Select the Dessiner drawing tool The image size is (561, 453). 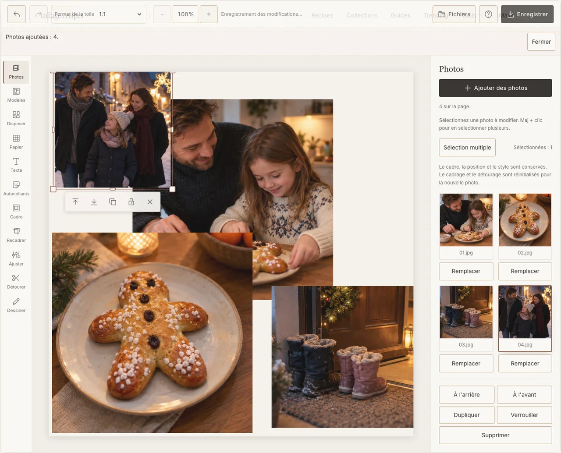click(x=16, y=305)
